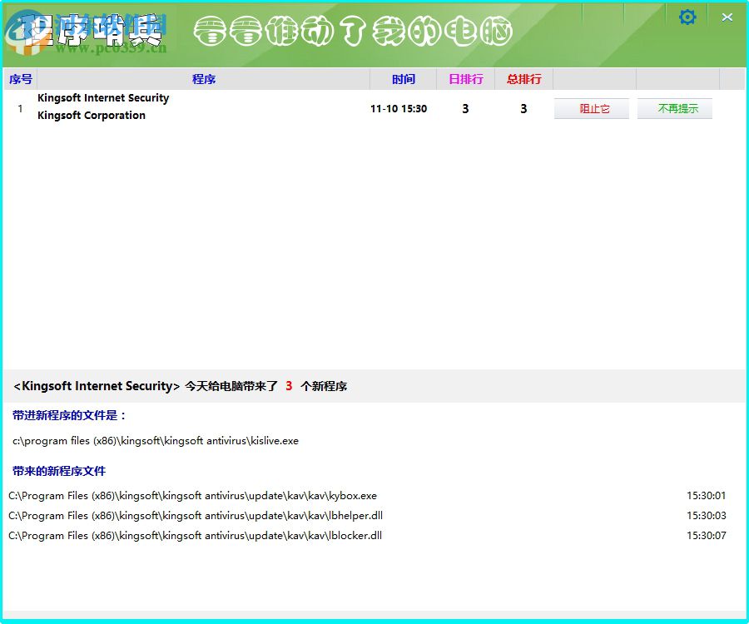749x624 pixels.
Task: Select row number 1 cell
Action: pyautogui.click(x=20, y=109)
